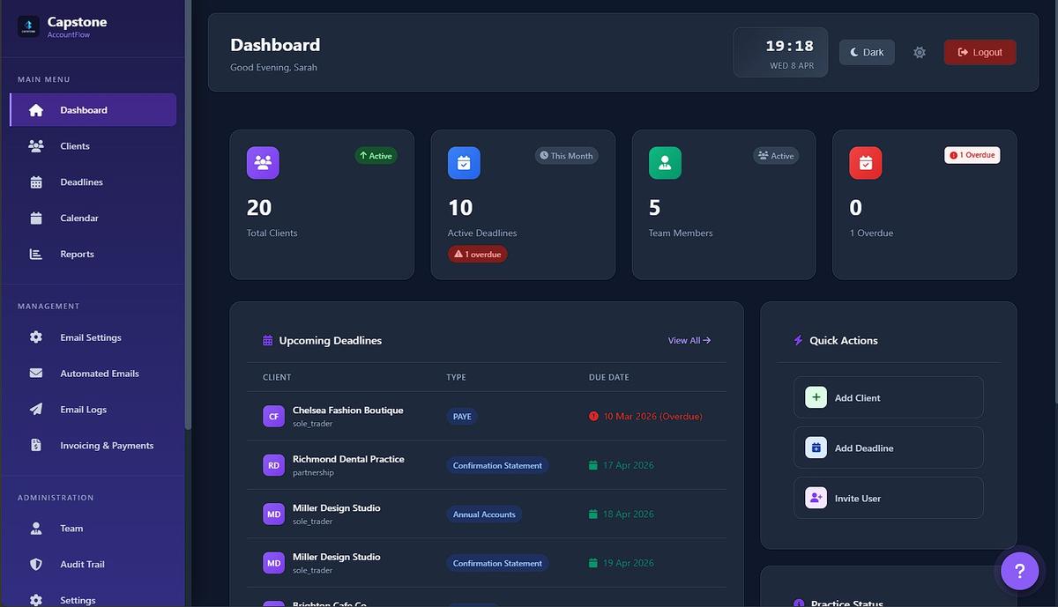
Task: Select the Dashboard icon in the sidebar
Action: pyautogui.click(x=34, y=109)
